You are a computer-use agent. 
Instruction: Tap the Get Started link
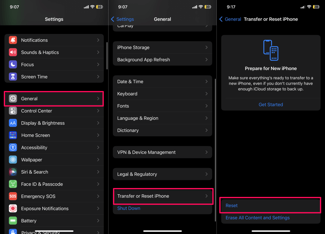271,105
